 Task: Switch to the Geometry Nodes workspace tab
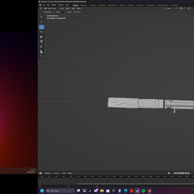click(163, 5)
